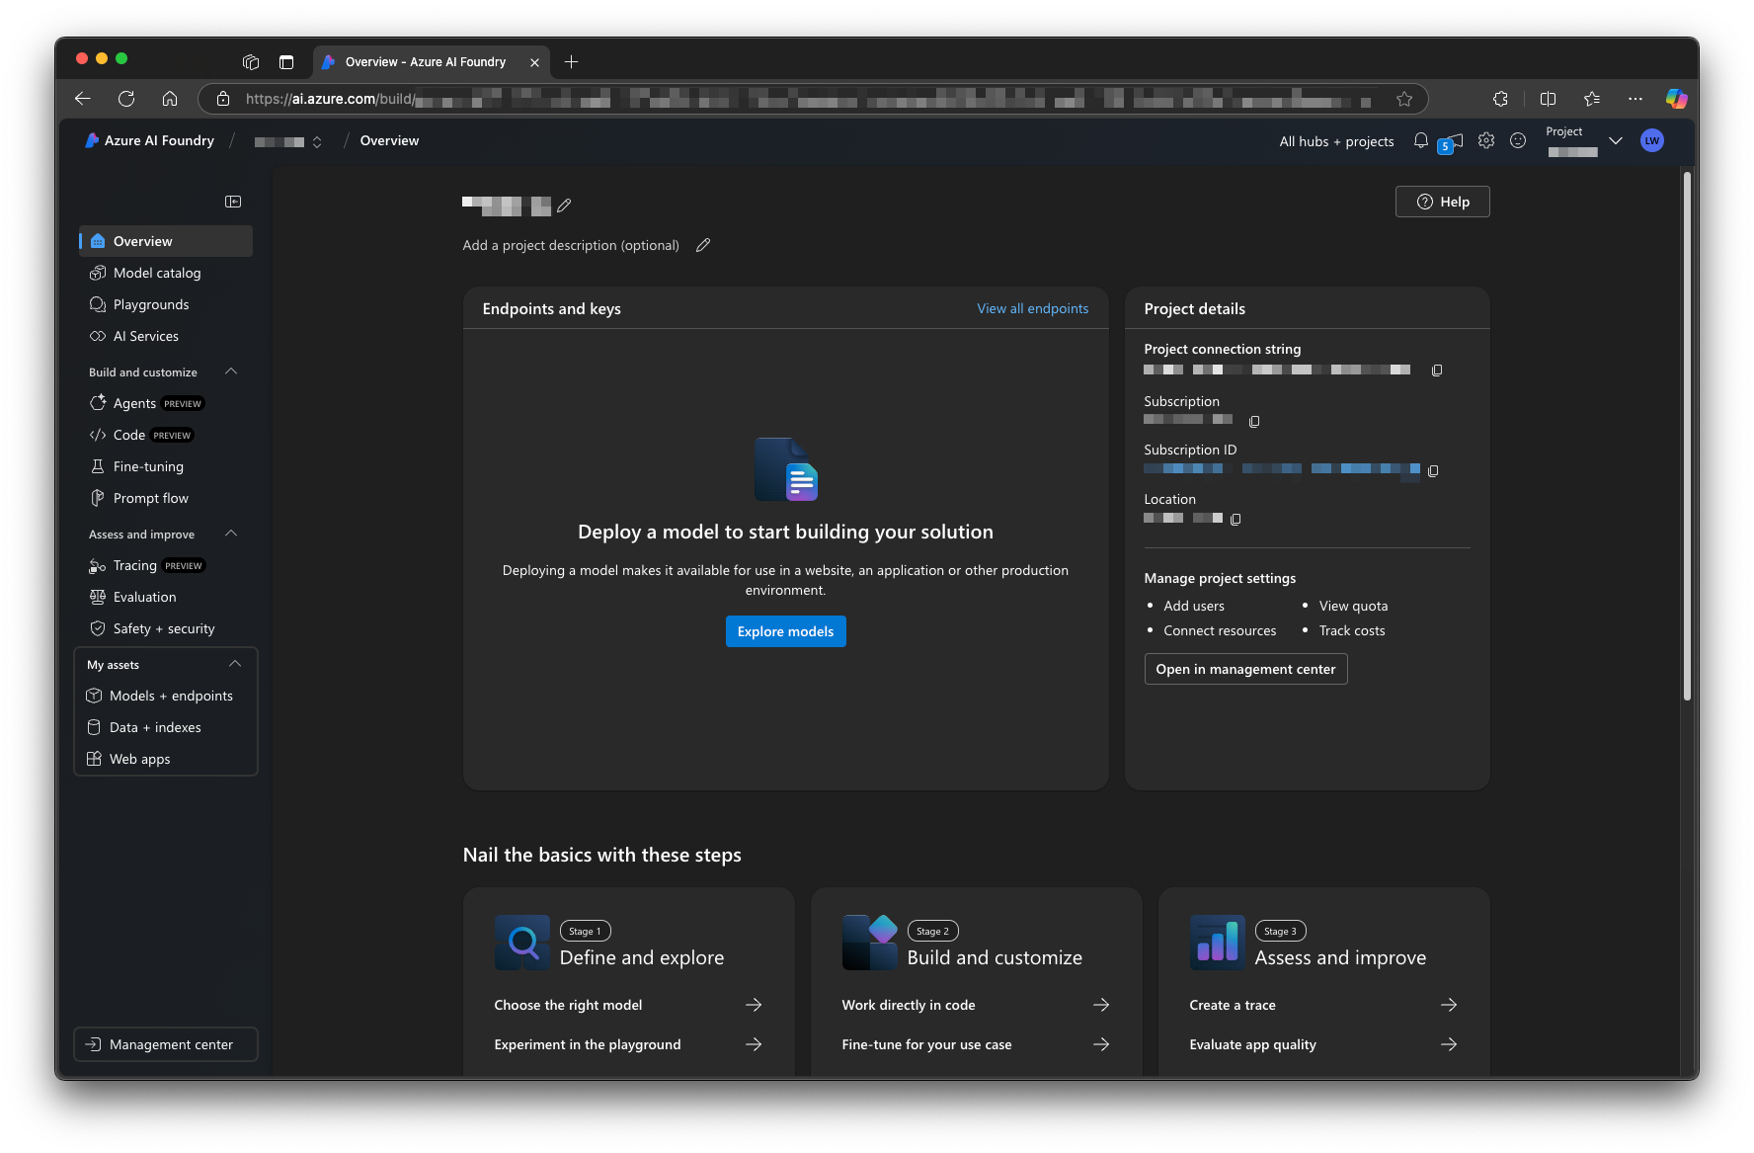
Task: Open the Copilot icon in browser toolbar
Action: 1677,99
